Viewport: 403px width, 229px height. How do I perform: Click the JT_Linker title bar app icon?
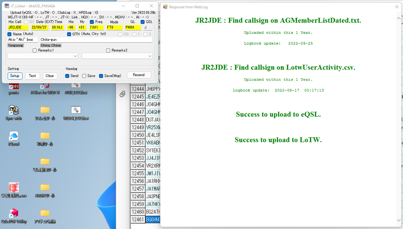point(7,6)
